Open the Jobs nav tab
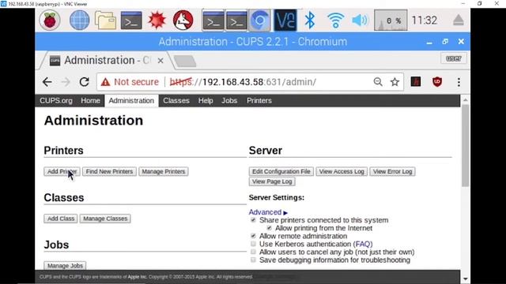 [229, 101]
